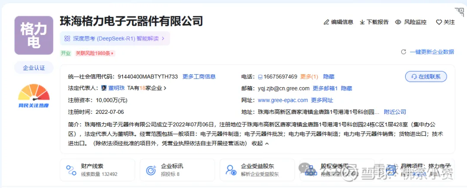Viewport: 467px width, 188px height.
Task: Open 深度思考 (DeepSeek-R1) 智能解读
Action: point(115,39)
